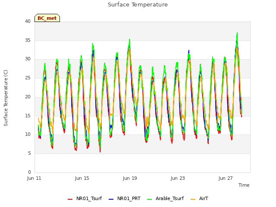Viewport: 276px width, 207px height.
Task: Toggle the AirT legend entry
Action: pyautogui.click(x=199, y=198)
